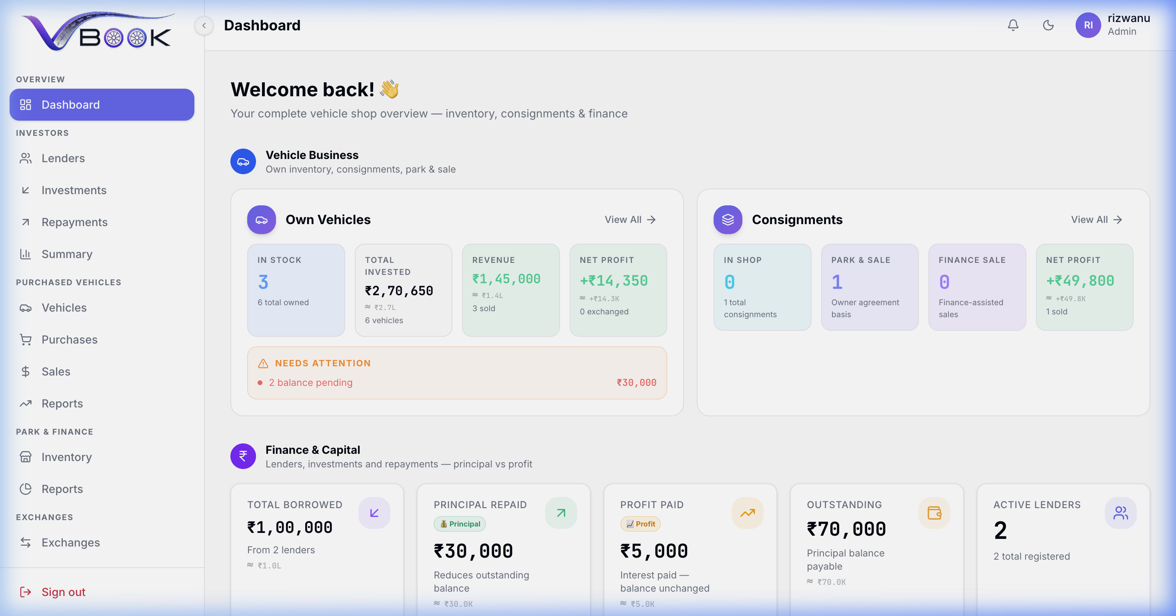The height and width of the screenshot is (616, 1176).
Task: Click the Repayments up-right arrow icon
Action: 26,222
